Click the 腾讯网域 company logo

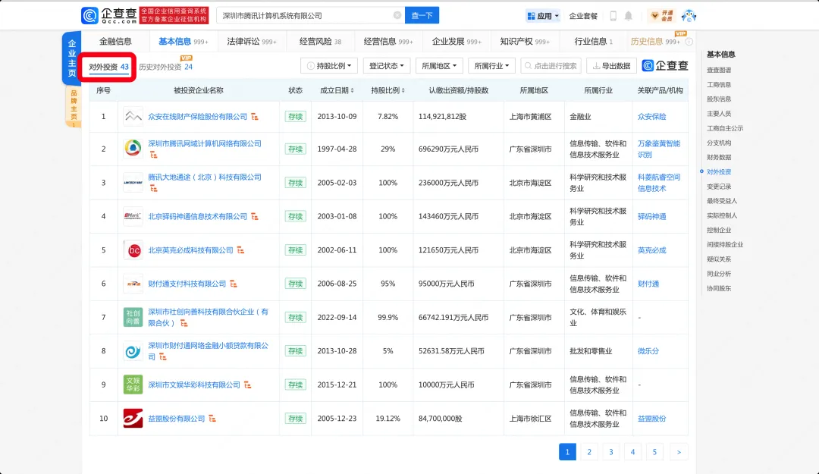[133, 149]
